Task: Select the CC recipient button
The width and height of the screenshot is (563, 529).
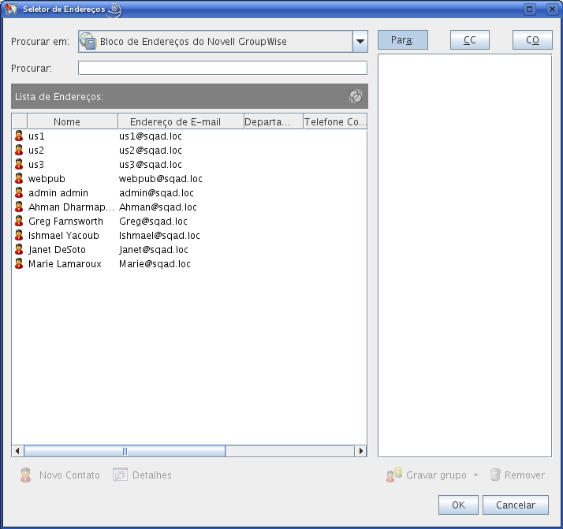Action: click(x=470, y=40)
